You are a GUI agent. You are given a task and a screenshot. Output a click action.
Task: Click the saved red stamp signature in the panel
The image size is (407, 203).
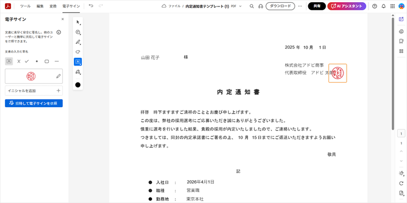click(31, 76)
